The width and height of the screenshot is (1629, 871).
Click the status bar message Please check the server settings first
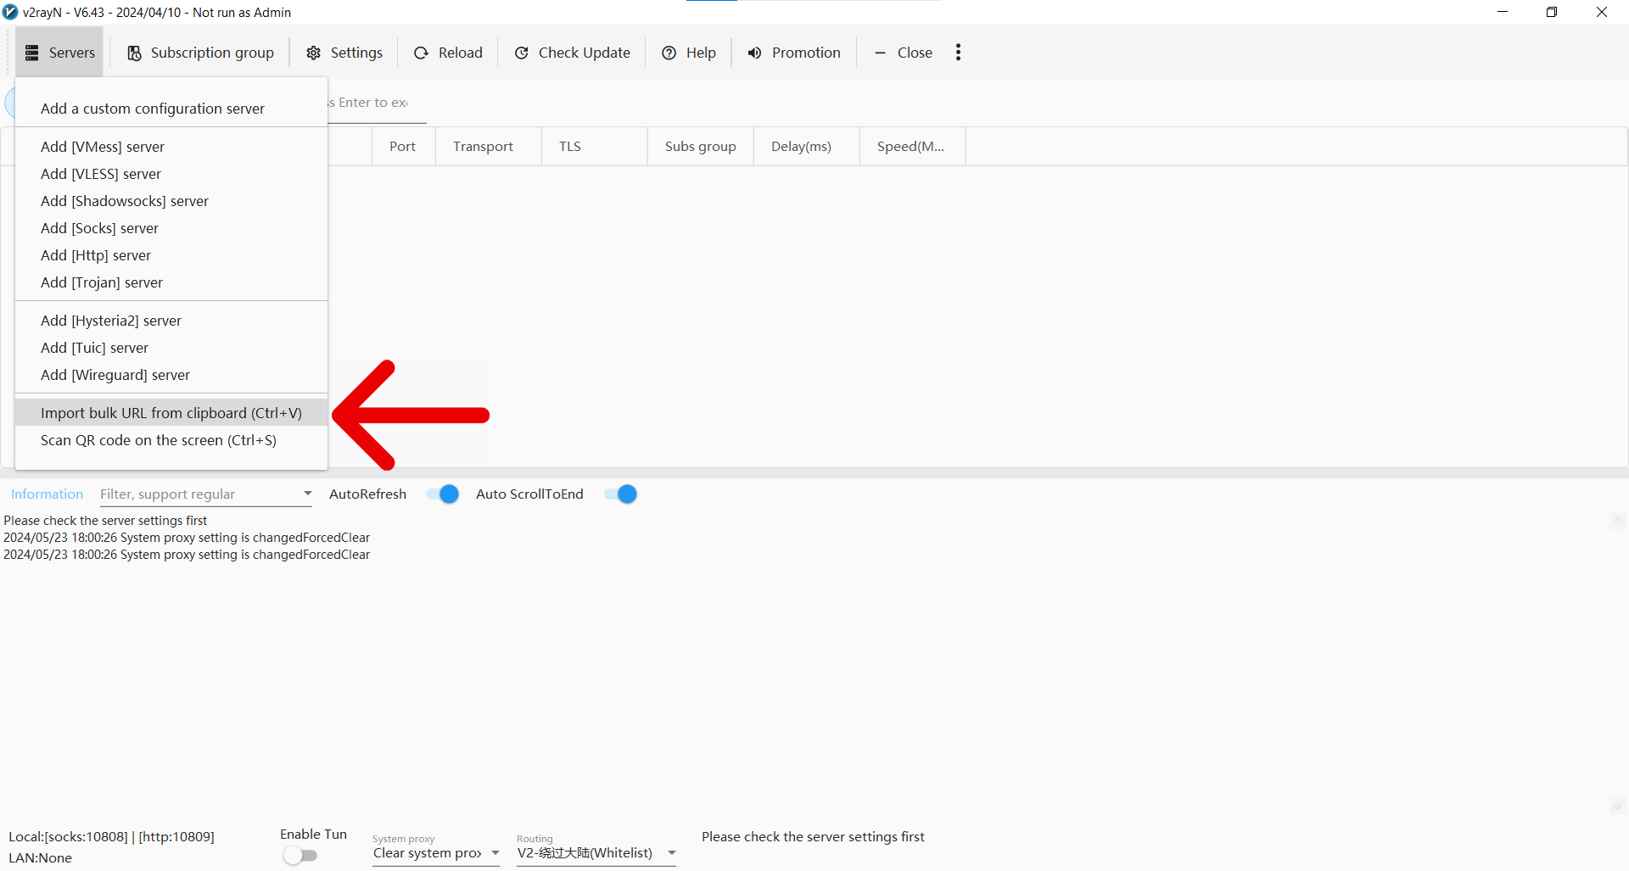pyautogui.click(x=813, y=837)
